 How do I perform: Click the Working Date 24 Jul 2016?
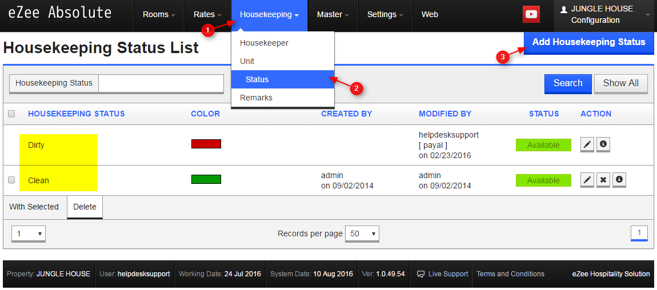tap(220, 274)
